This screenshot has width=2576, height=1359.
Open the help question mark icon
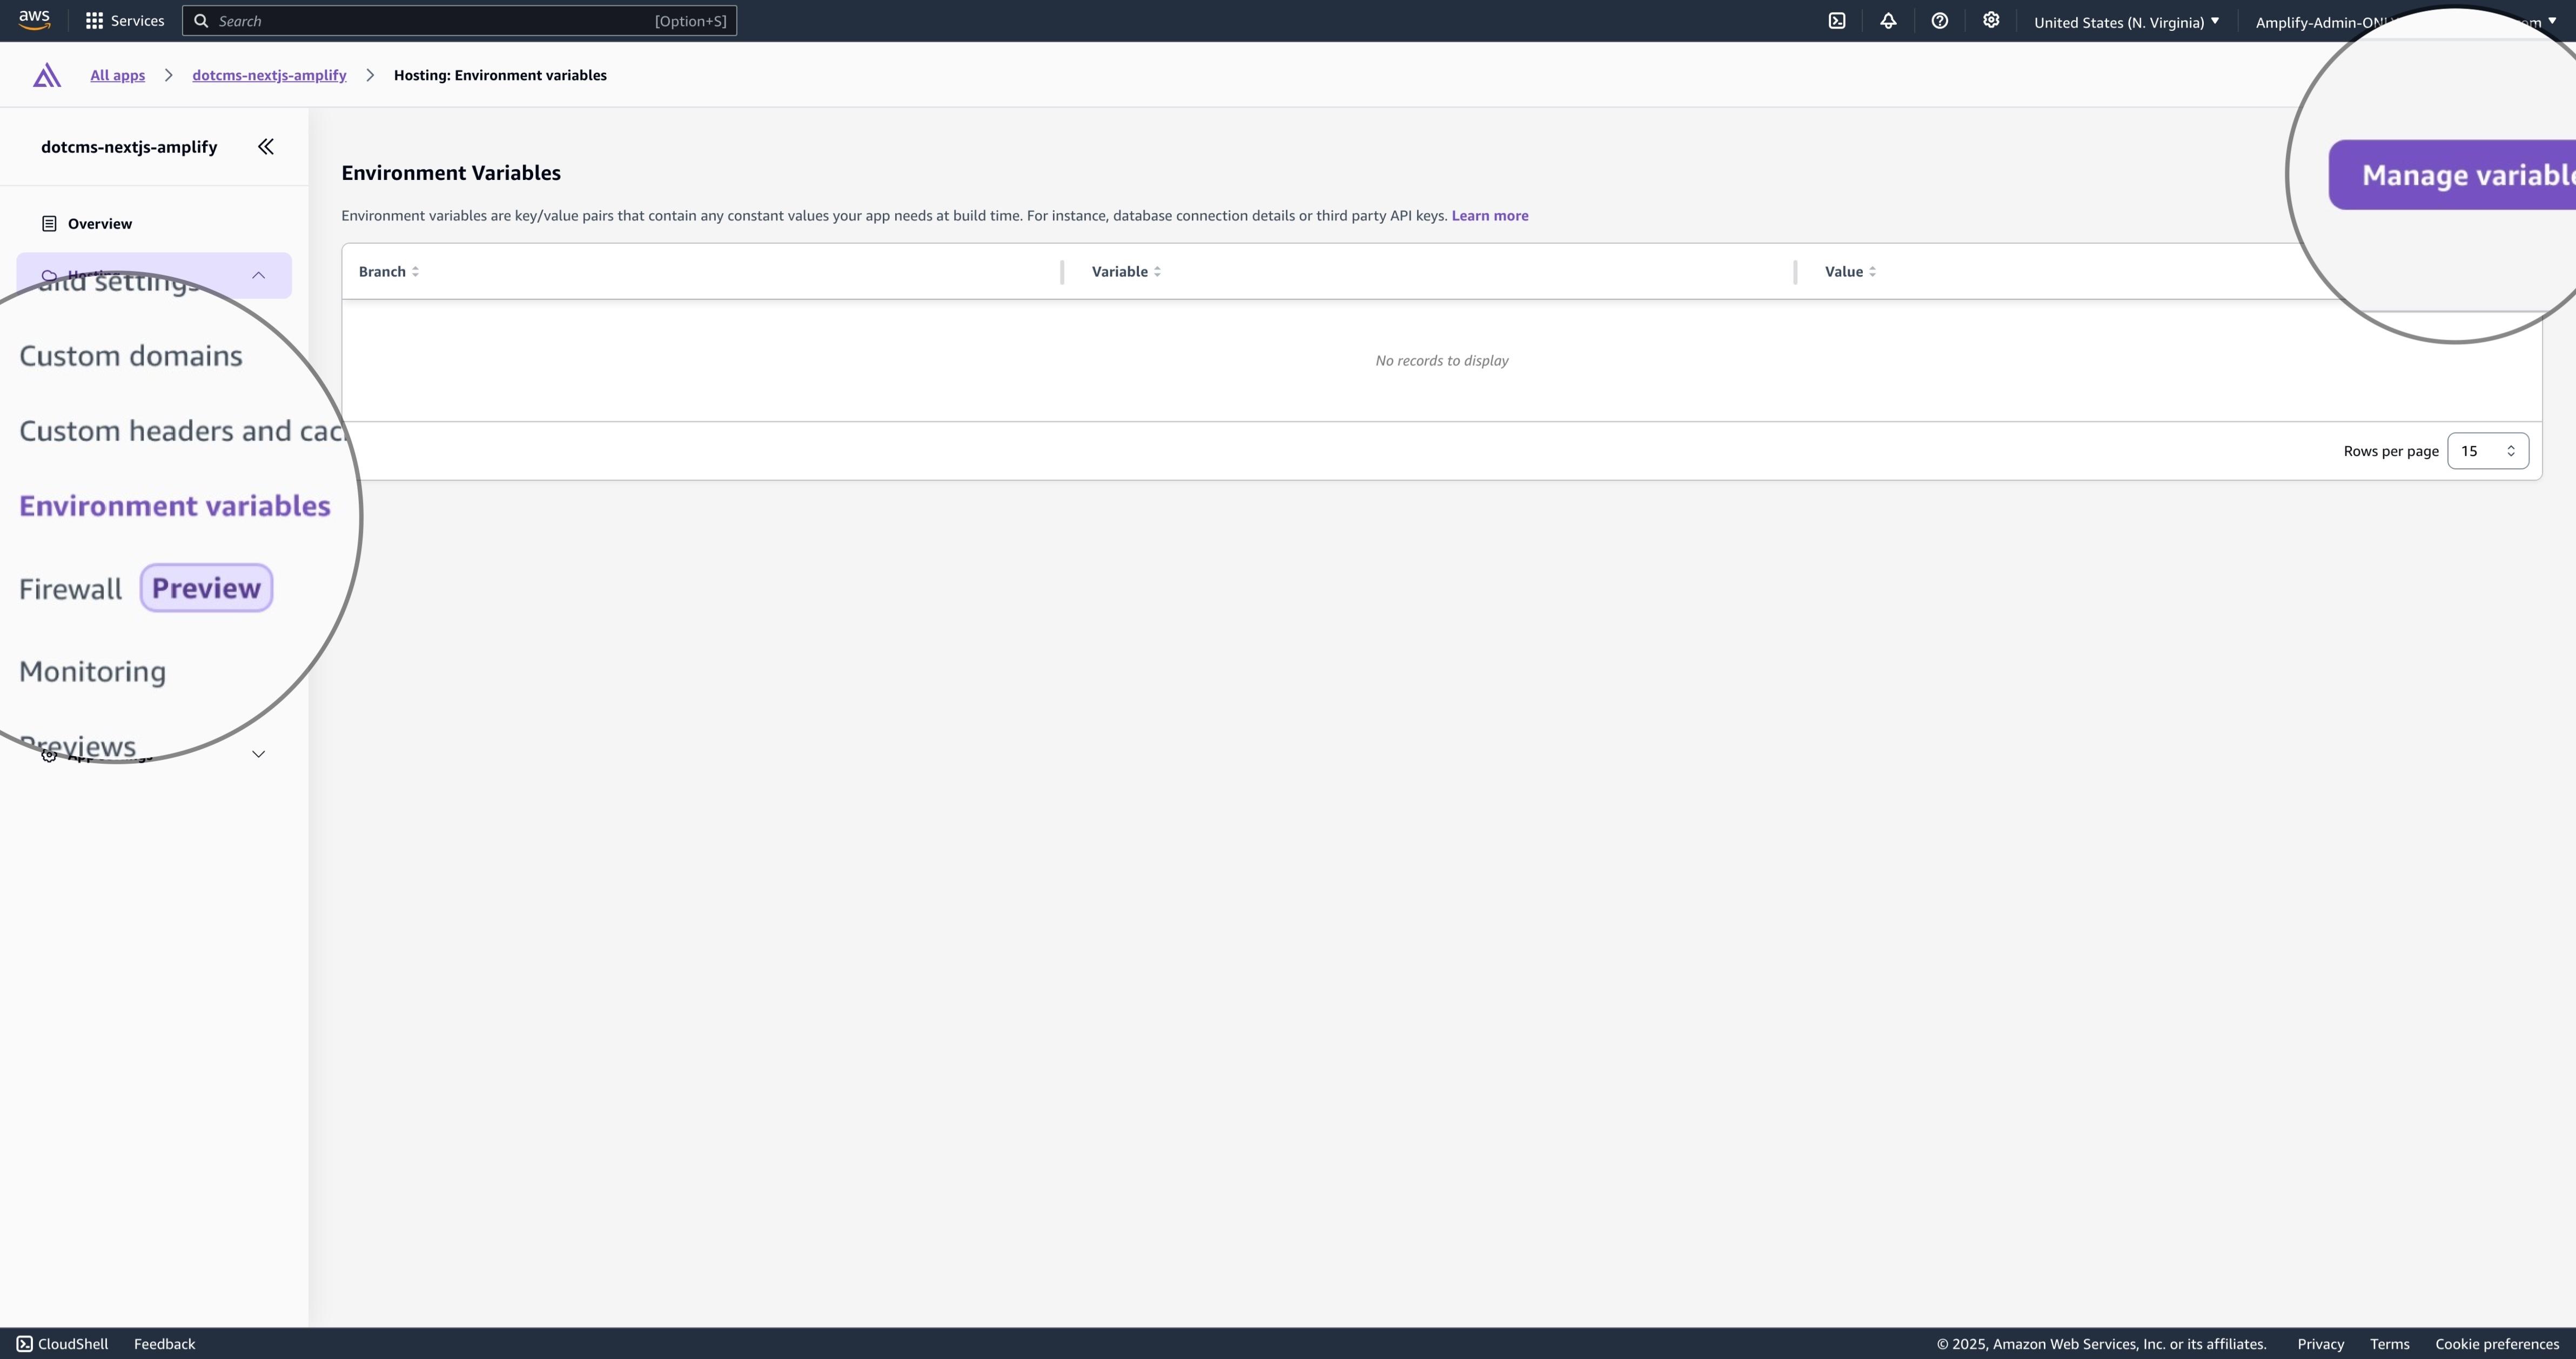[1940, 20]
